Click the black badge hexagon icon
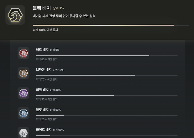Screen dimensions: 194x138 pos(15,15)
